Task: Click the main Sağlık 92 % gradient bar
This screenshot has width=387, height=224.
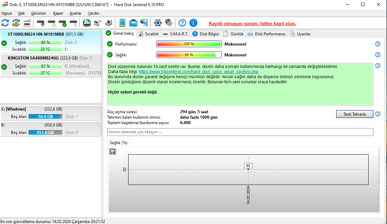Action: (x=189, y=55)
